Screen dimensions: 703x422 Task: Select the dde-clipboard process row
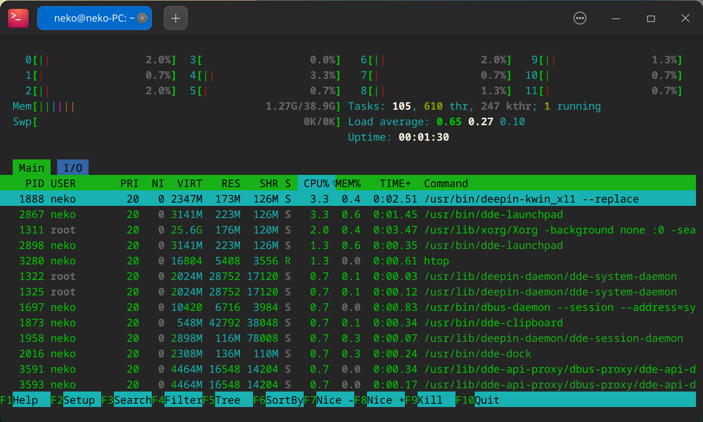tap(348, 323)
